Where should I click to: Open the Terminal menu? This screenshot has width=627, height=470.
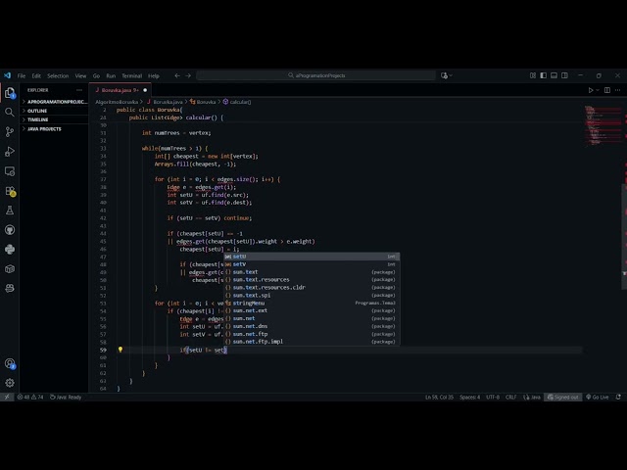[132, 76]
